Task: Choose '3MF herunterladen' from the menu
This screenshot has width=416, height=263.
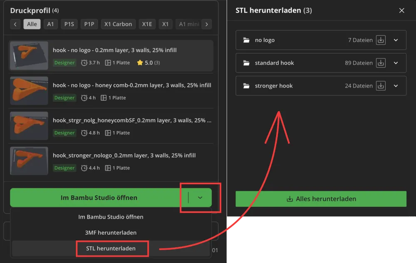Action: coord(111,233)
